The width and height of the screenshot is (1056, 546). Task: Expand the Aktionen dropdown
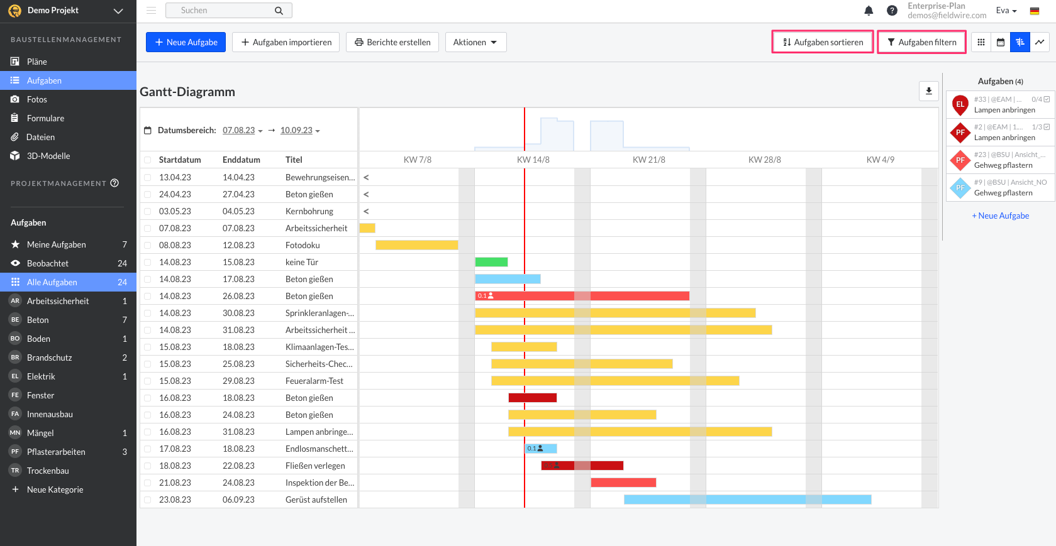click(475, 42)
